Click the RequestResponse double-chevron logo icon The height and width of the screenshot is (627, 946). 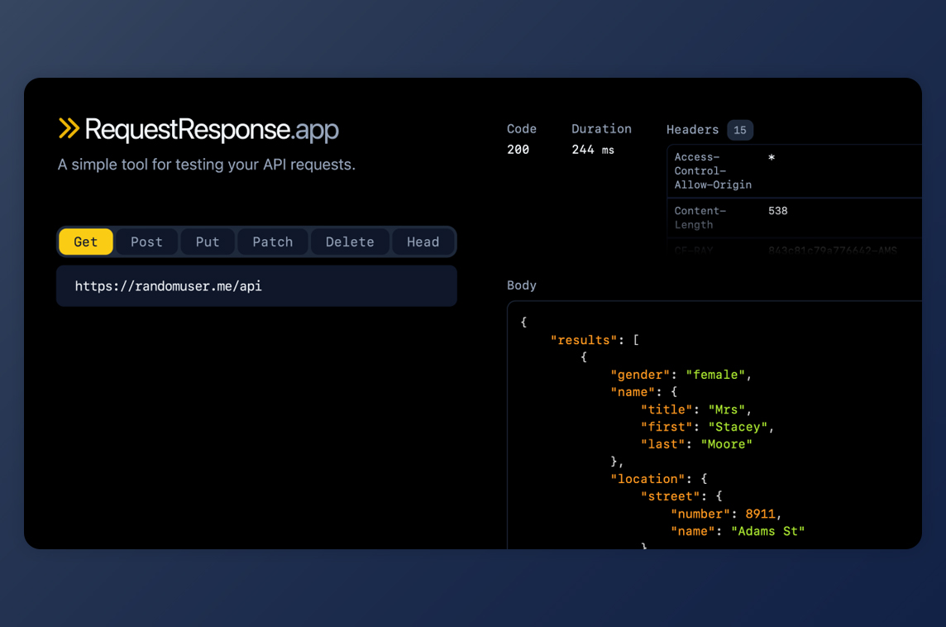pos(69,128)
